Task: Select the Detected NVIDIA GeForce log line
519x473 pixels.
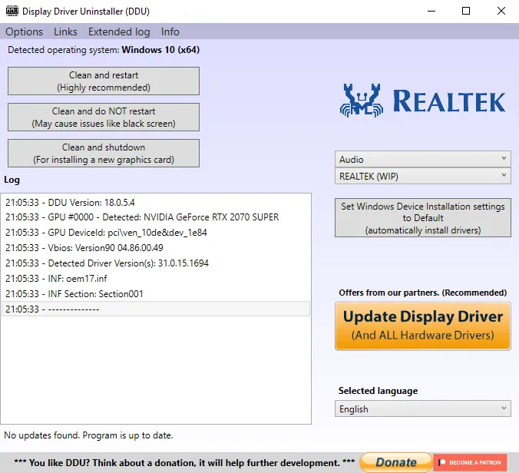Action: pos(142,217)
